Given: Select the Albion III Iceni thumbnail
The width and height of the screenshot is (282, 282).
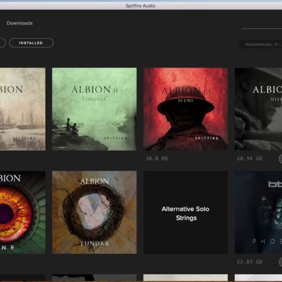Looking at the screenshot, I should pyautogui.click(x=186, y=109).
